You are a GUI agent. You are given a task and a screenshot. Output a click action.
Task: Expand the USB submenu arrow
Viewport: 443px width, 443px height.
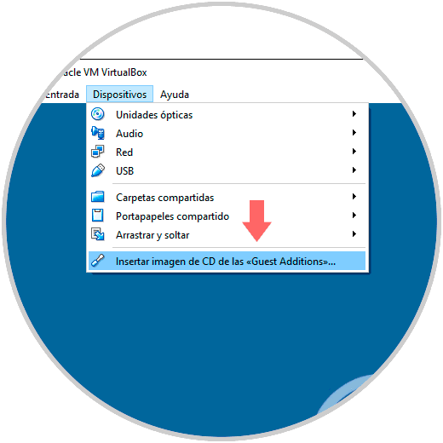click(354, 170)
